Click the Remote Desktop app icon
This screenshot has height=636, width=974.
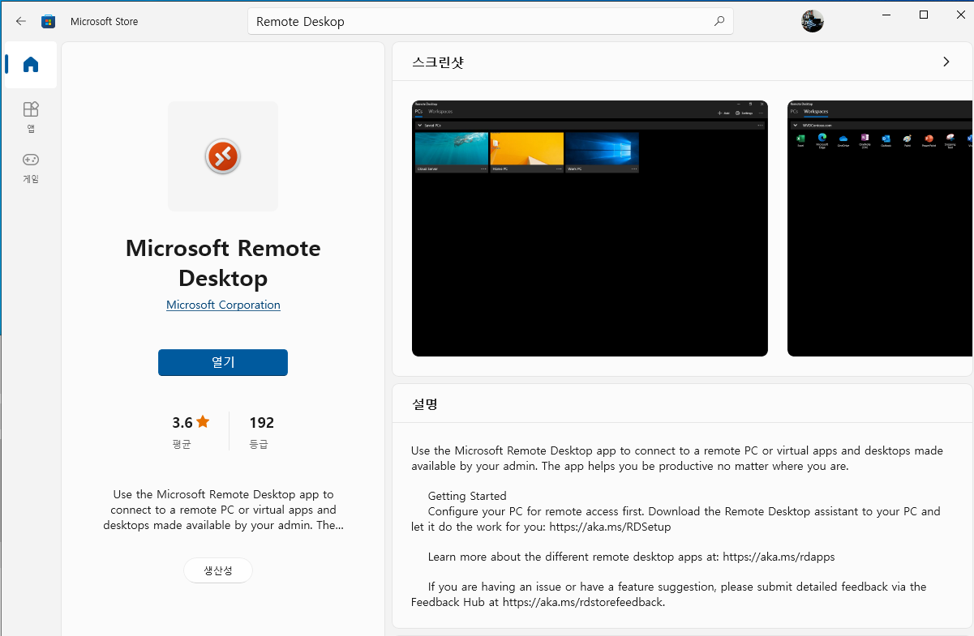point(223,156)
